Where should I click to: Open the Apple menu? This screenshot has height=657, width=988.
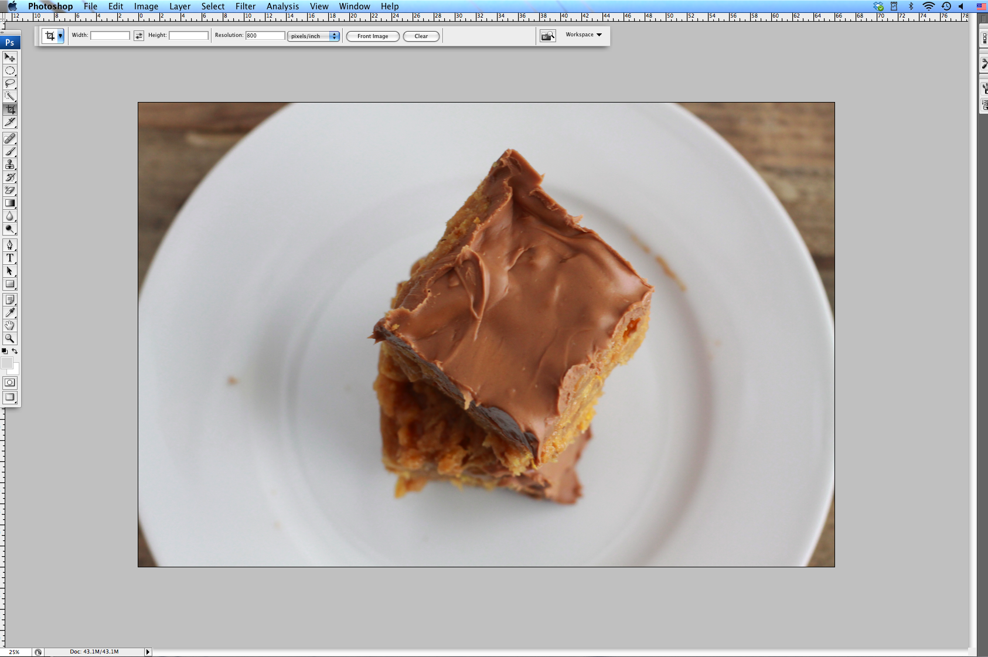(x=12, y=6)
